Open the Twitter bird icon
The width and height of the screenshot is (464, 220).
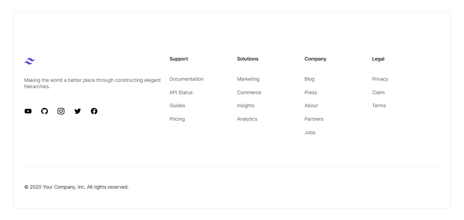pyautogui.click(x=77, y=111)
